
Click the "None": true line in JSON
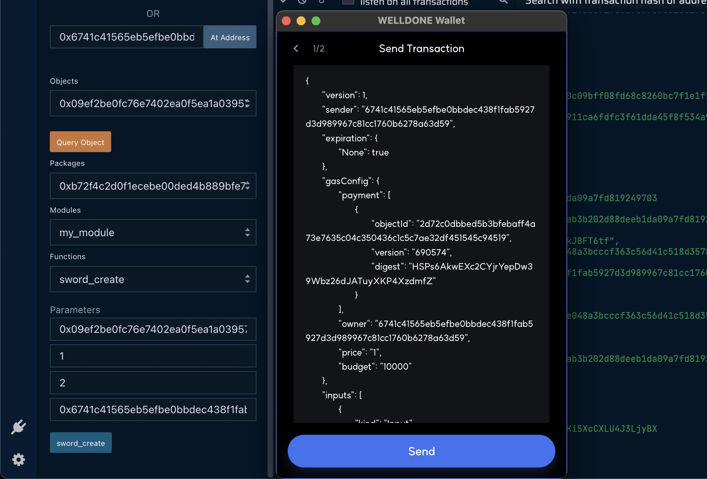pos(364,152)
